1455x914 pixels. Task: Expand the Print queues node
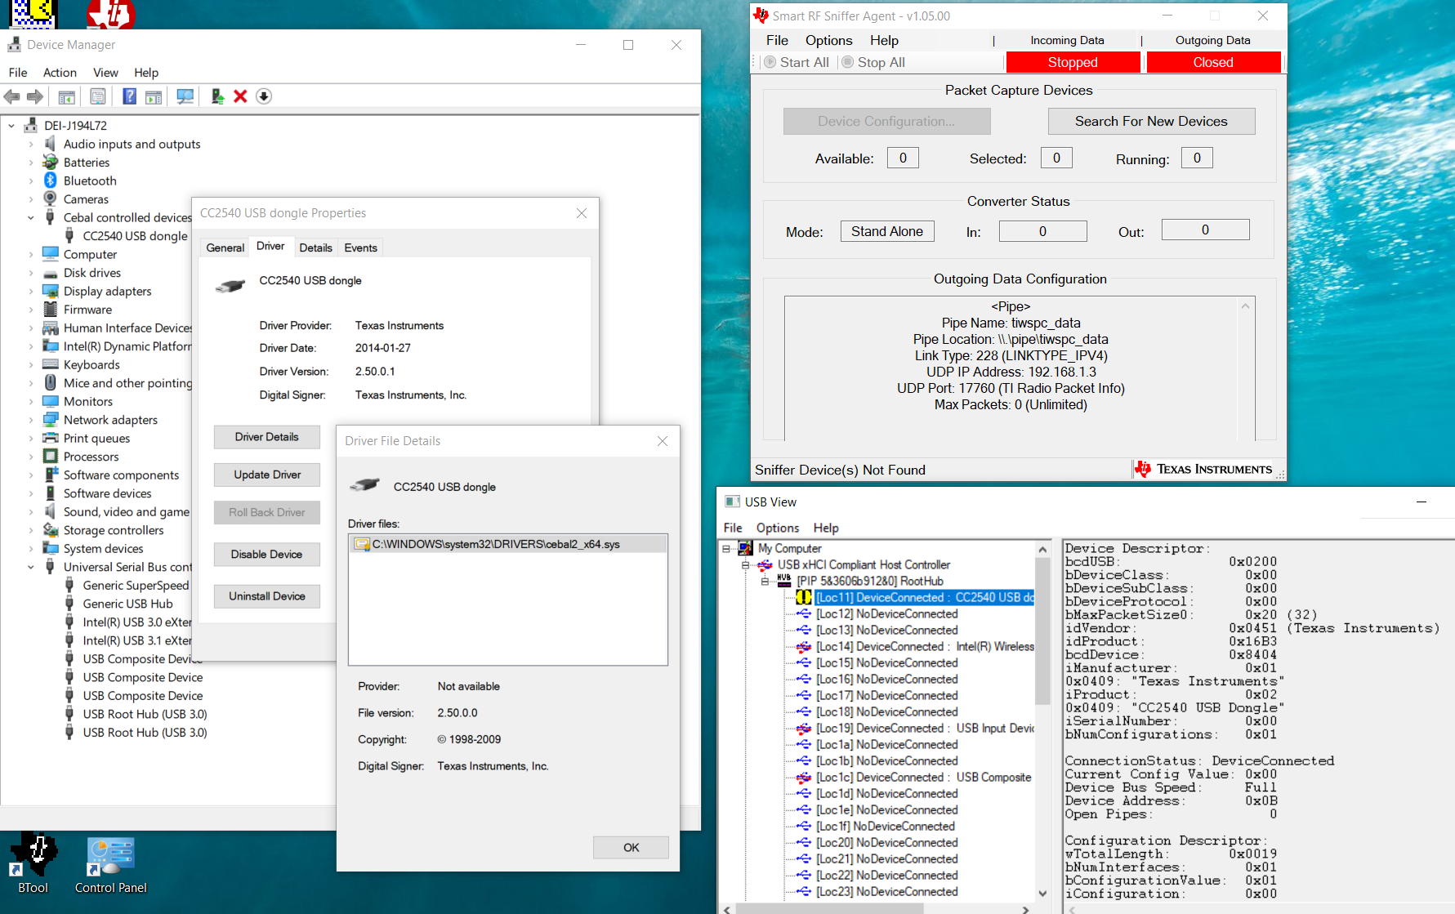tap(31, 438)
